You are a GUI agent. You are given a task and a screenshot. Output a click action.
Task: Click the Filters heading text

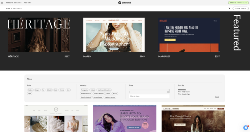(29, 79)
